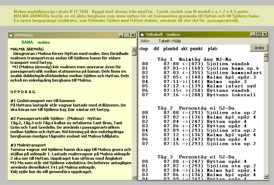
Task: Click the Tidtabell window title icon
Action: [x=142, y=34]
